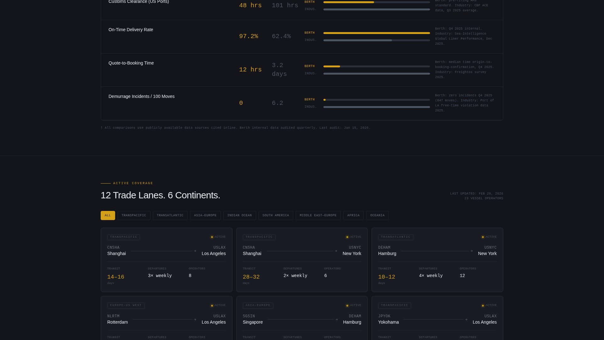Image resolution: width=604 pixels, height=340 pixels.
Task: Choose the SOUTH AMERICA filter
Action: click(276, 215)
